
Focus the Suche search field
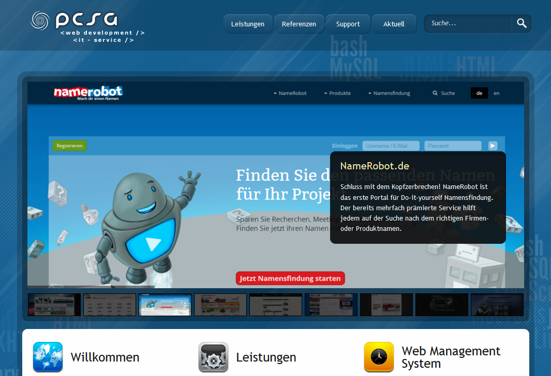469,24
